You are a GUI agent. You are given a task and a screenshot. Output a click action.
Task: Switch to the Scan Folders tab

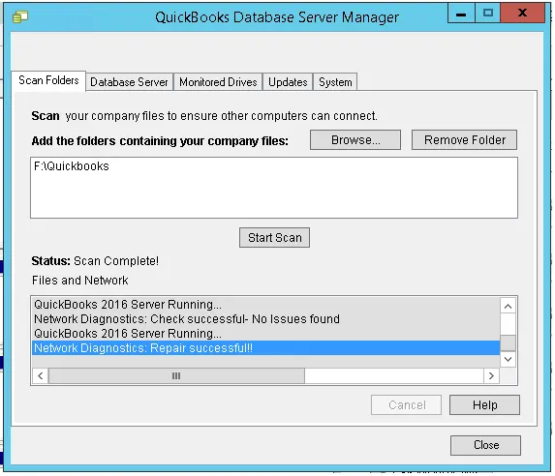pos(48,80)
